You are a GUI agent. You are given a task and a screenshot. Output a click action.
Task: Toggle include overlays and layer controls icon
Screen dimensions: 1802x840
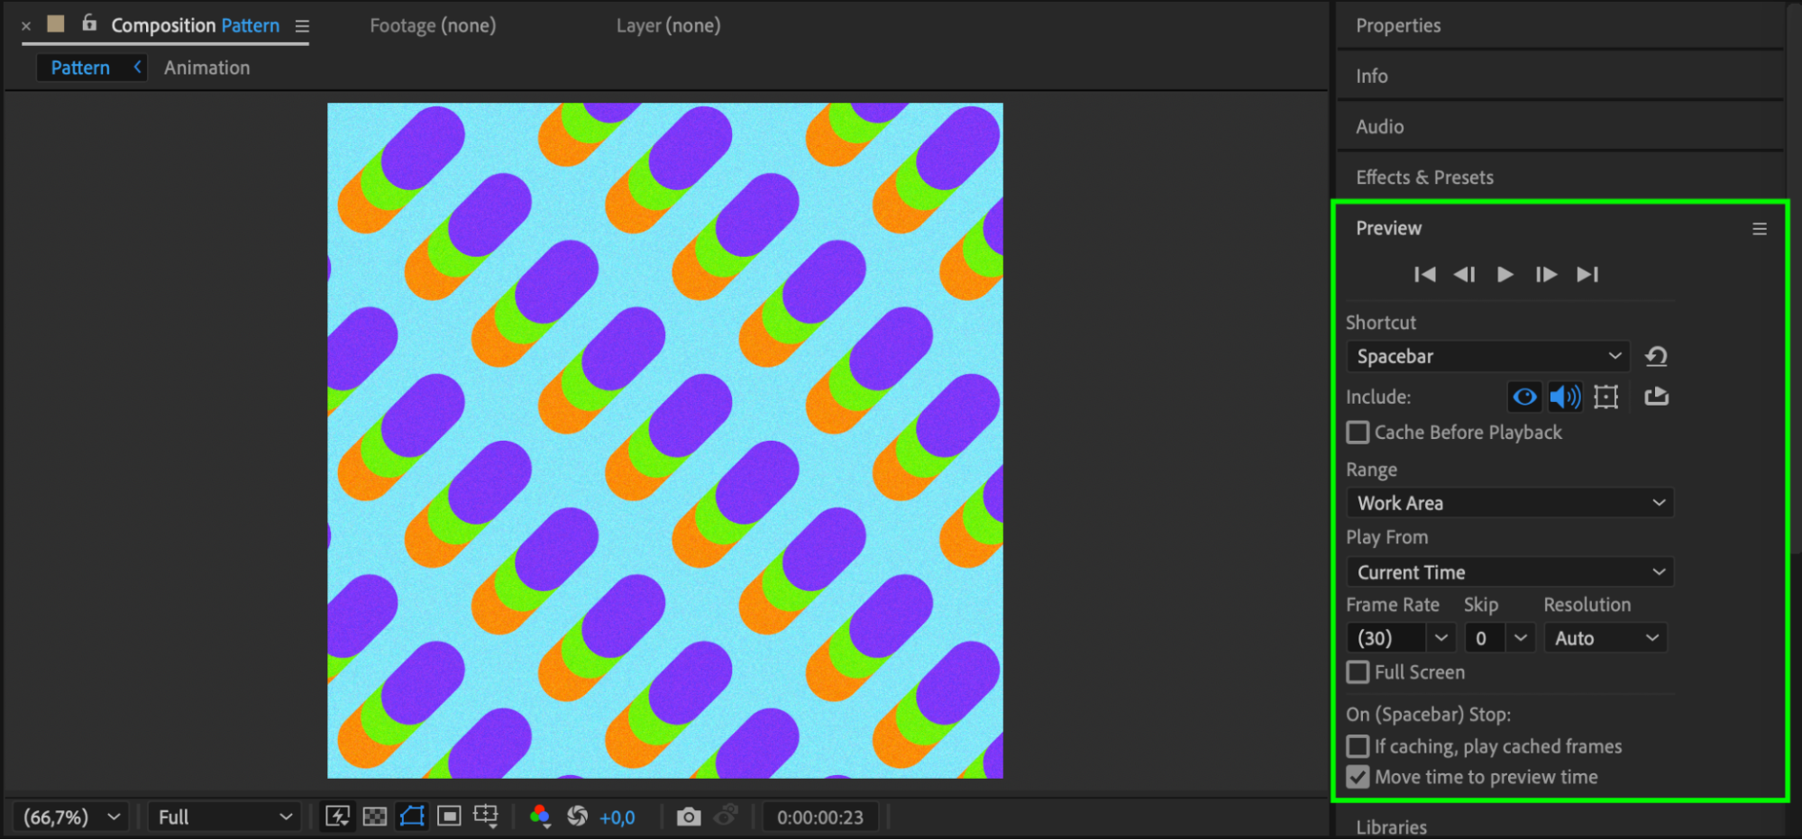1606,397
